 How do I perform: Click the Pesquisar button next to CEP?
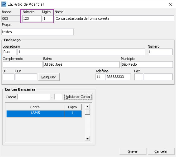(49, 77)
